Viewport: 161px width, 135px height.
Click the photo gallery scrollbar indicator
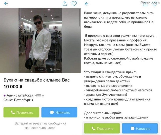[x=80, y=18]
